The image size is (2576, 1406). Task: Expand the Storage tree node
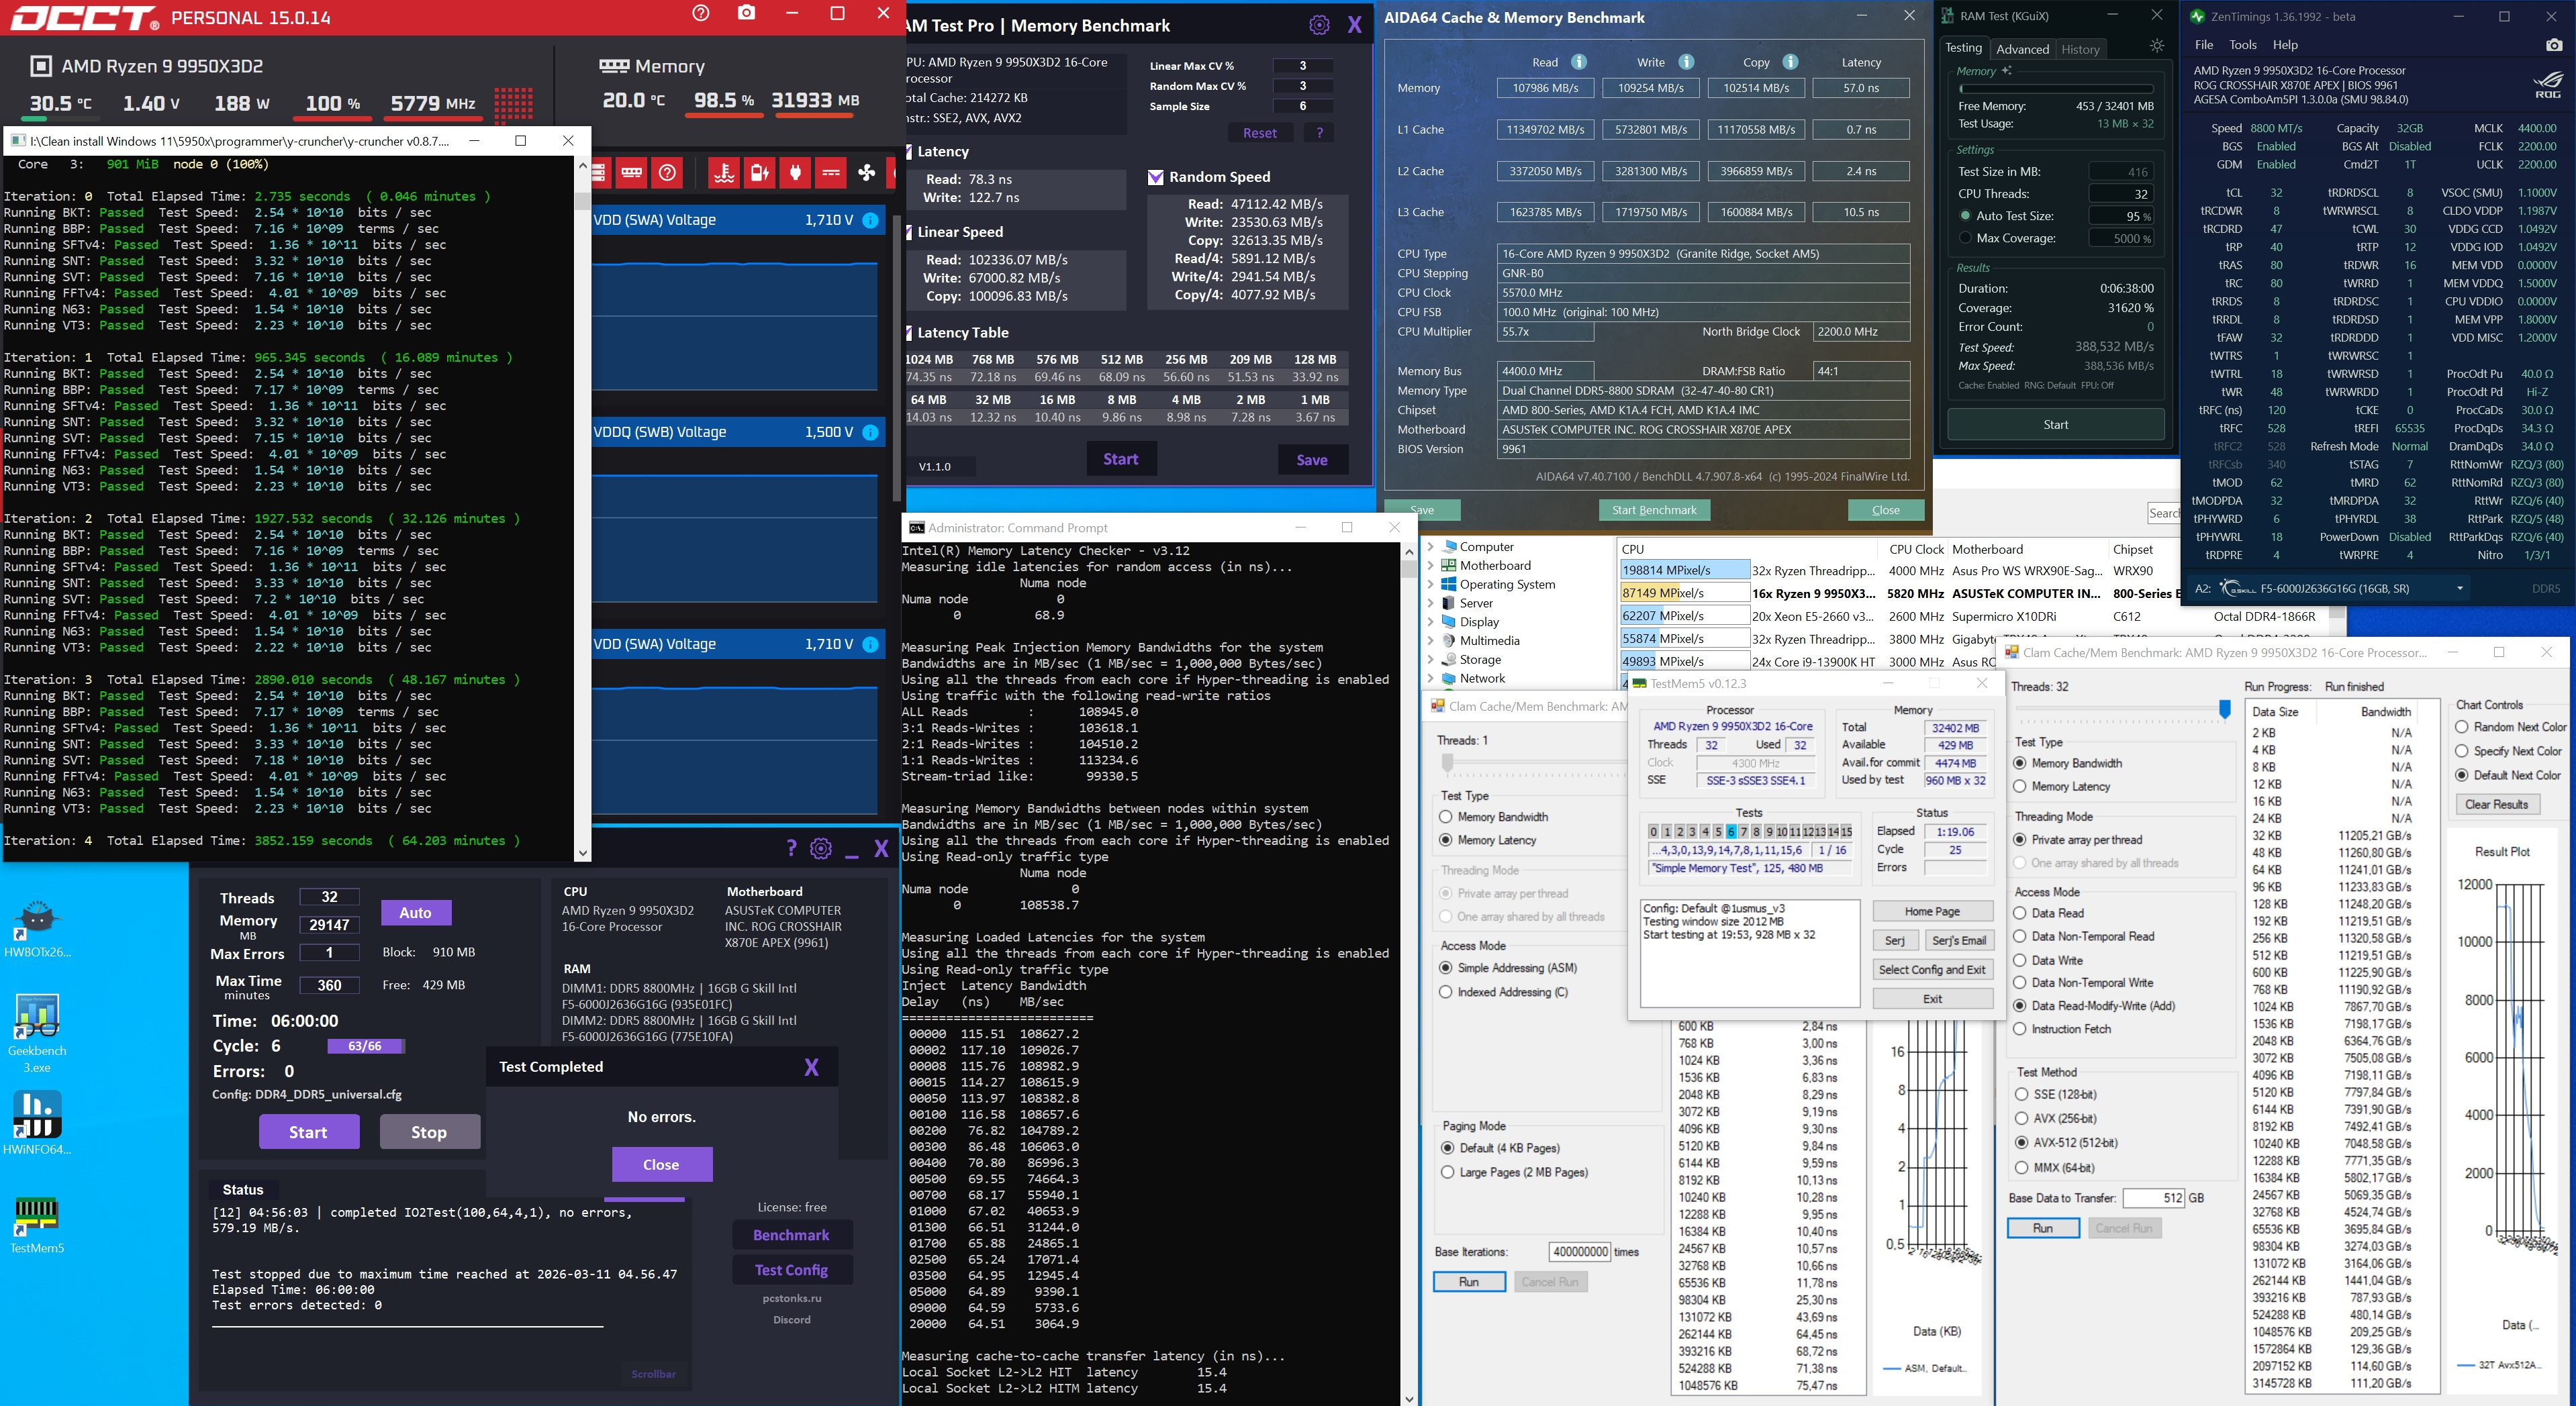click(1430, 660)
